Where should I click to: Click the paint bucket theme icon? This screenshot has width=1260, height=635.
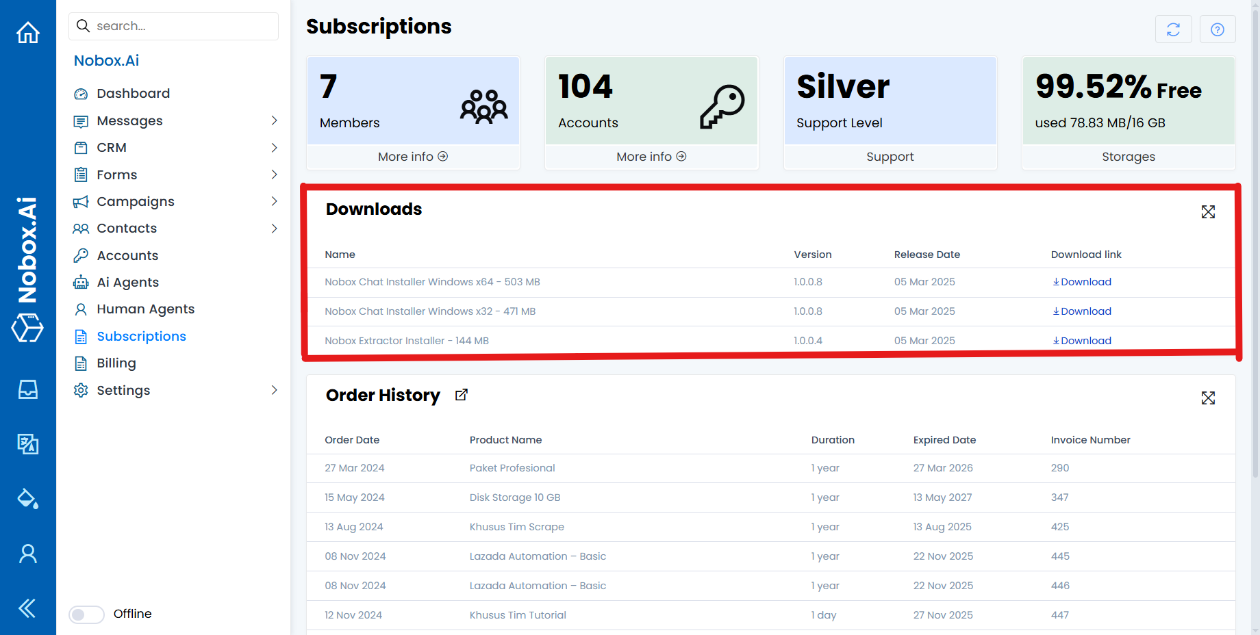pyautogui.click(x=28, y=499)
